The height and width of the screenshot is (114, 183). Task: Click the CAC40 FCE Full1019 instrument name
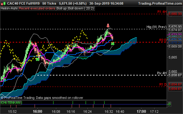coord(23,3)
